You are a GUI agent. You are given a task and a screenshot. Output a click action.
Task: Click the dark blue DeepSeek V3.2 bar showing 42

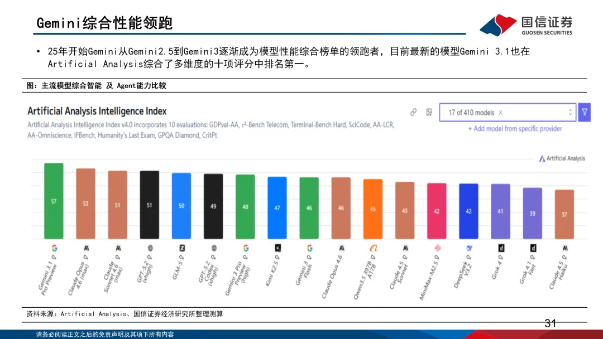469,211
